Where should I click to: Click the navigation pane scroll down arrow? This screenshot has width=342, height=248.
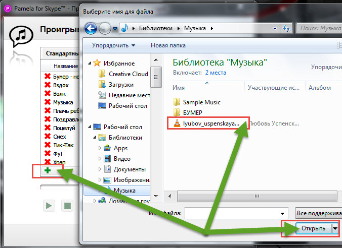(x=156, y=196)
